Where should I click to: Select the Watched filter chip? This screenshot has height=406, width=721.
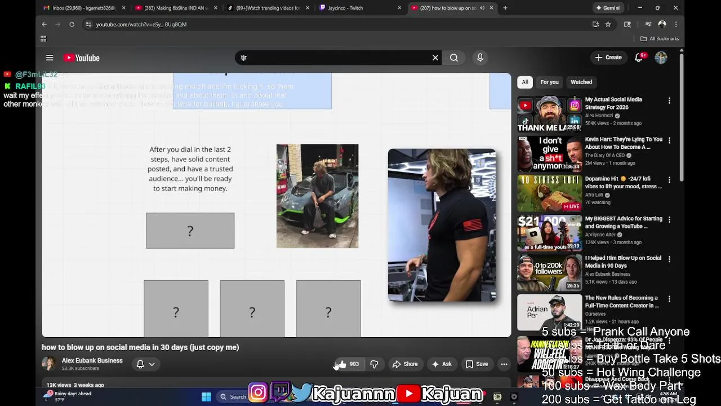pyautogui.click(x=581, y=82)
